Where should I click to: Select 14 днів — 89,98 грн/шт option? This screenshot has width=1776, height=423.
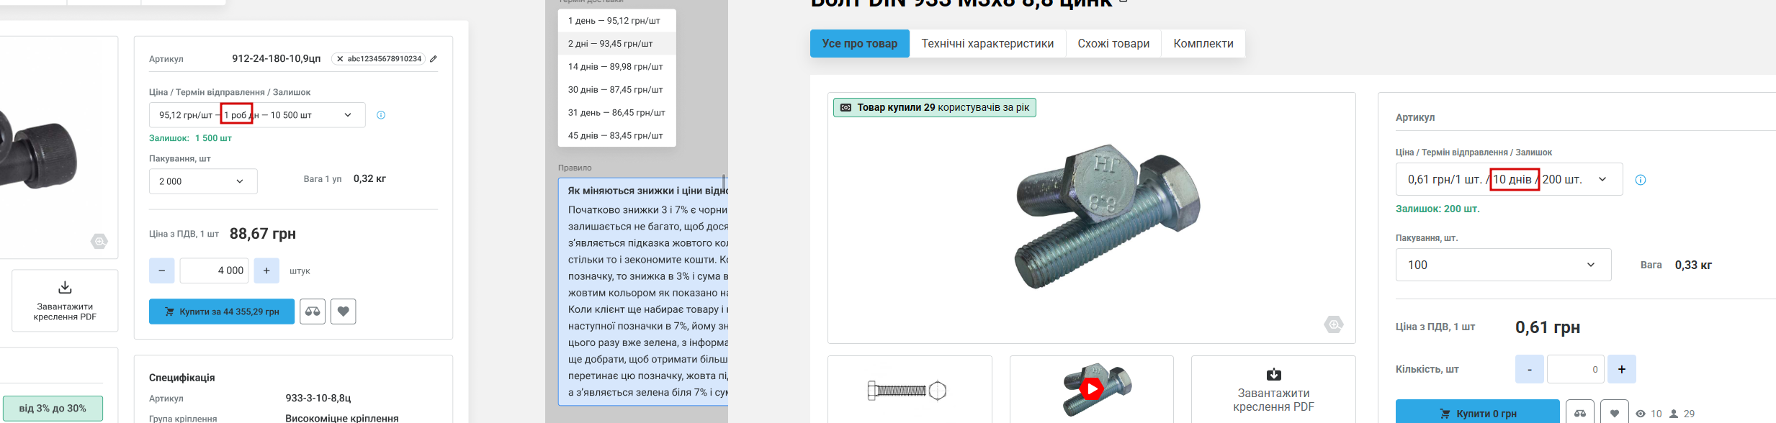(x=616, y=67)
